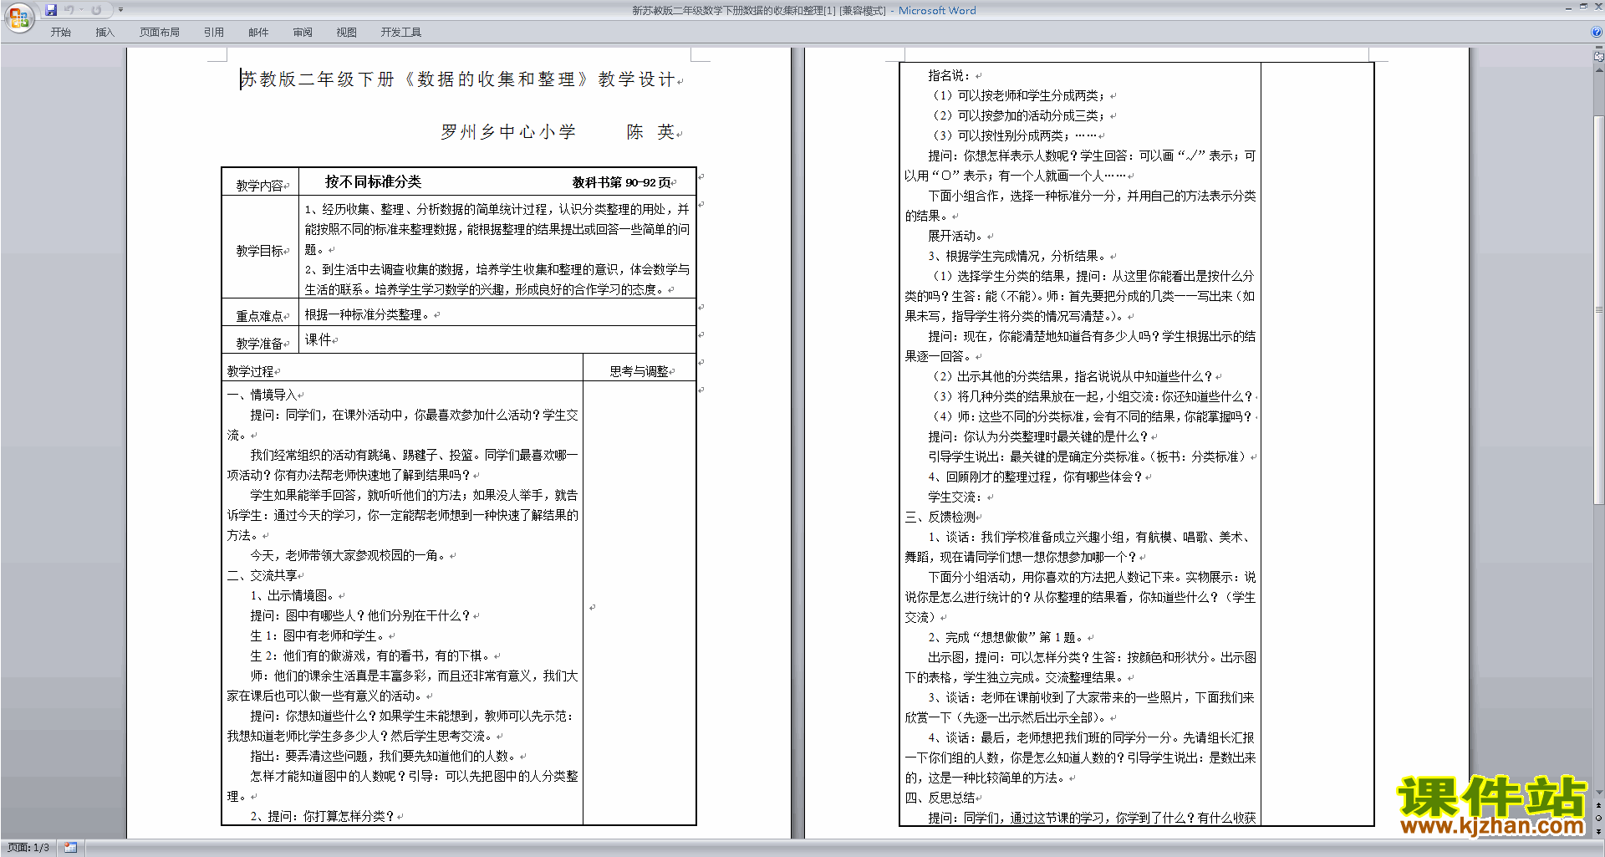Click the Save floppy disk icon

(51, 10)
